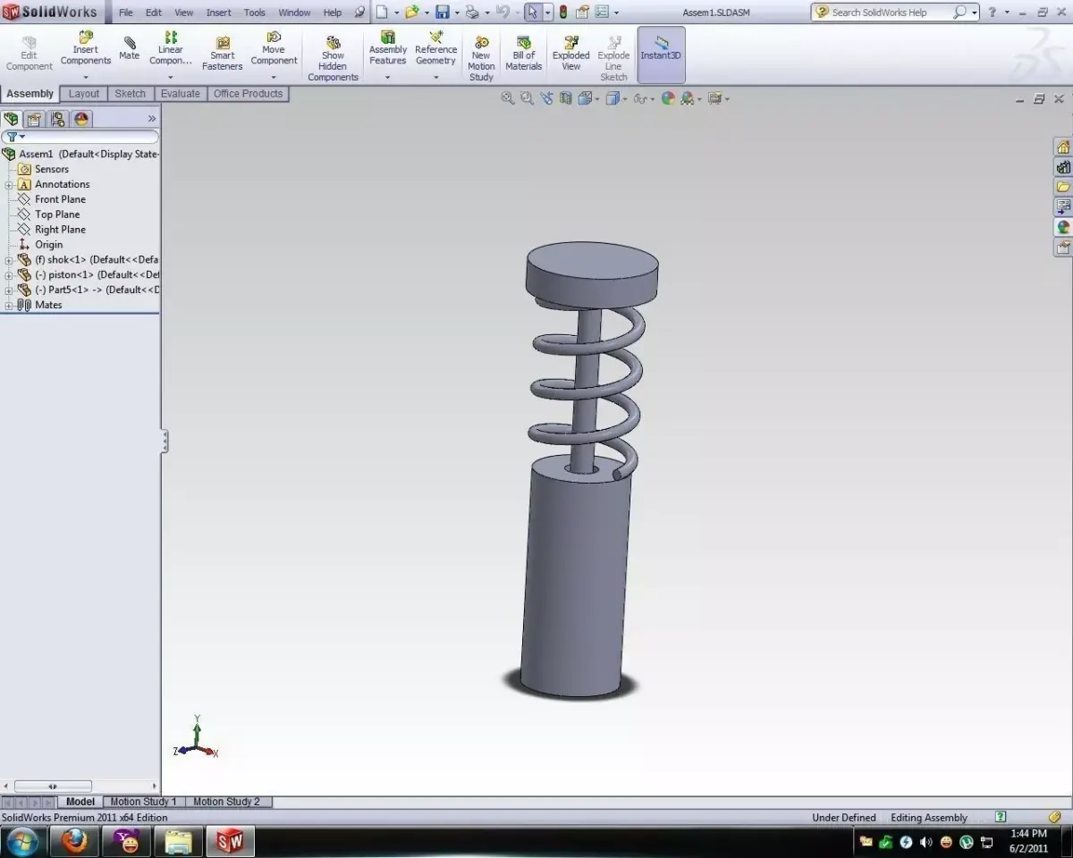Click Zoom to Fit in heads-up toolbar
Viewport: 1073px width, 858px height.
click(x=508, y=99)
